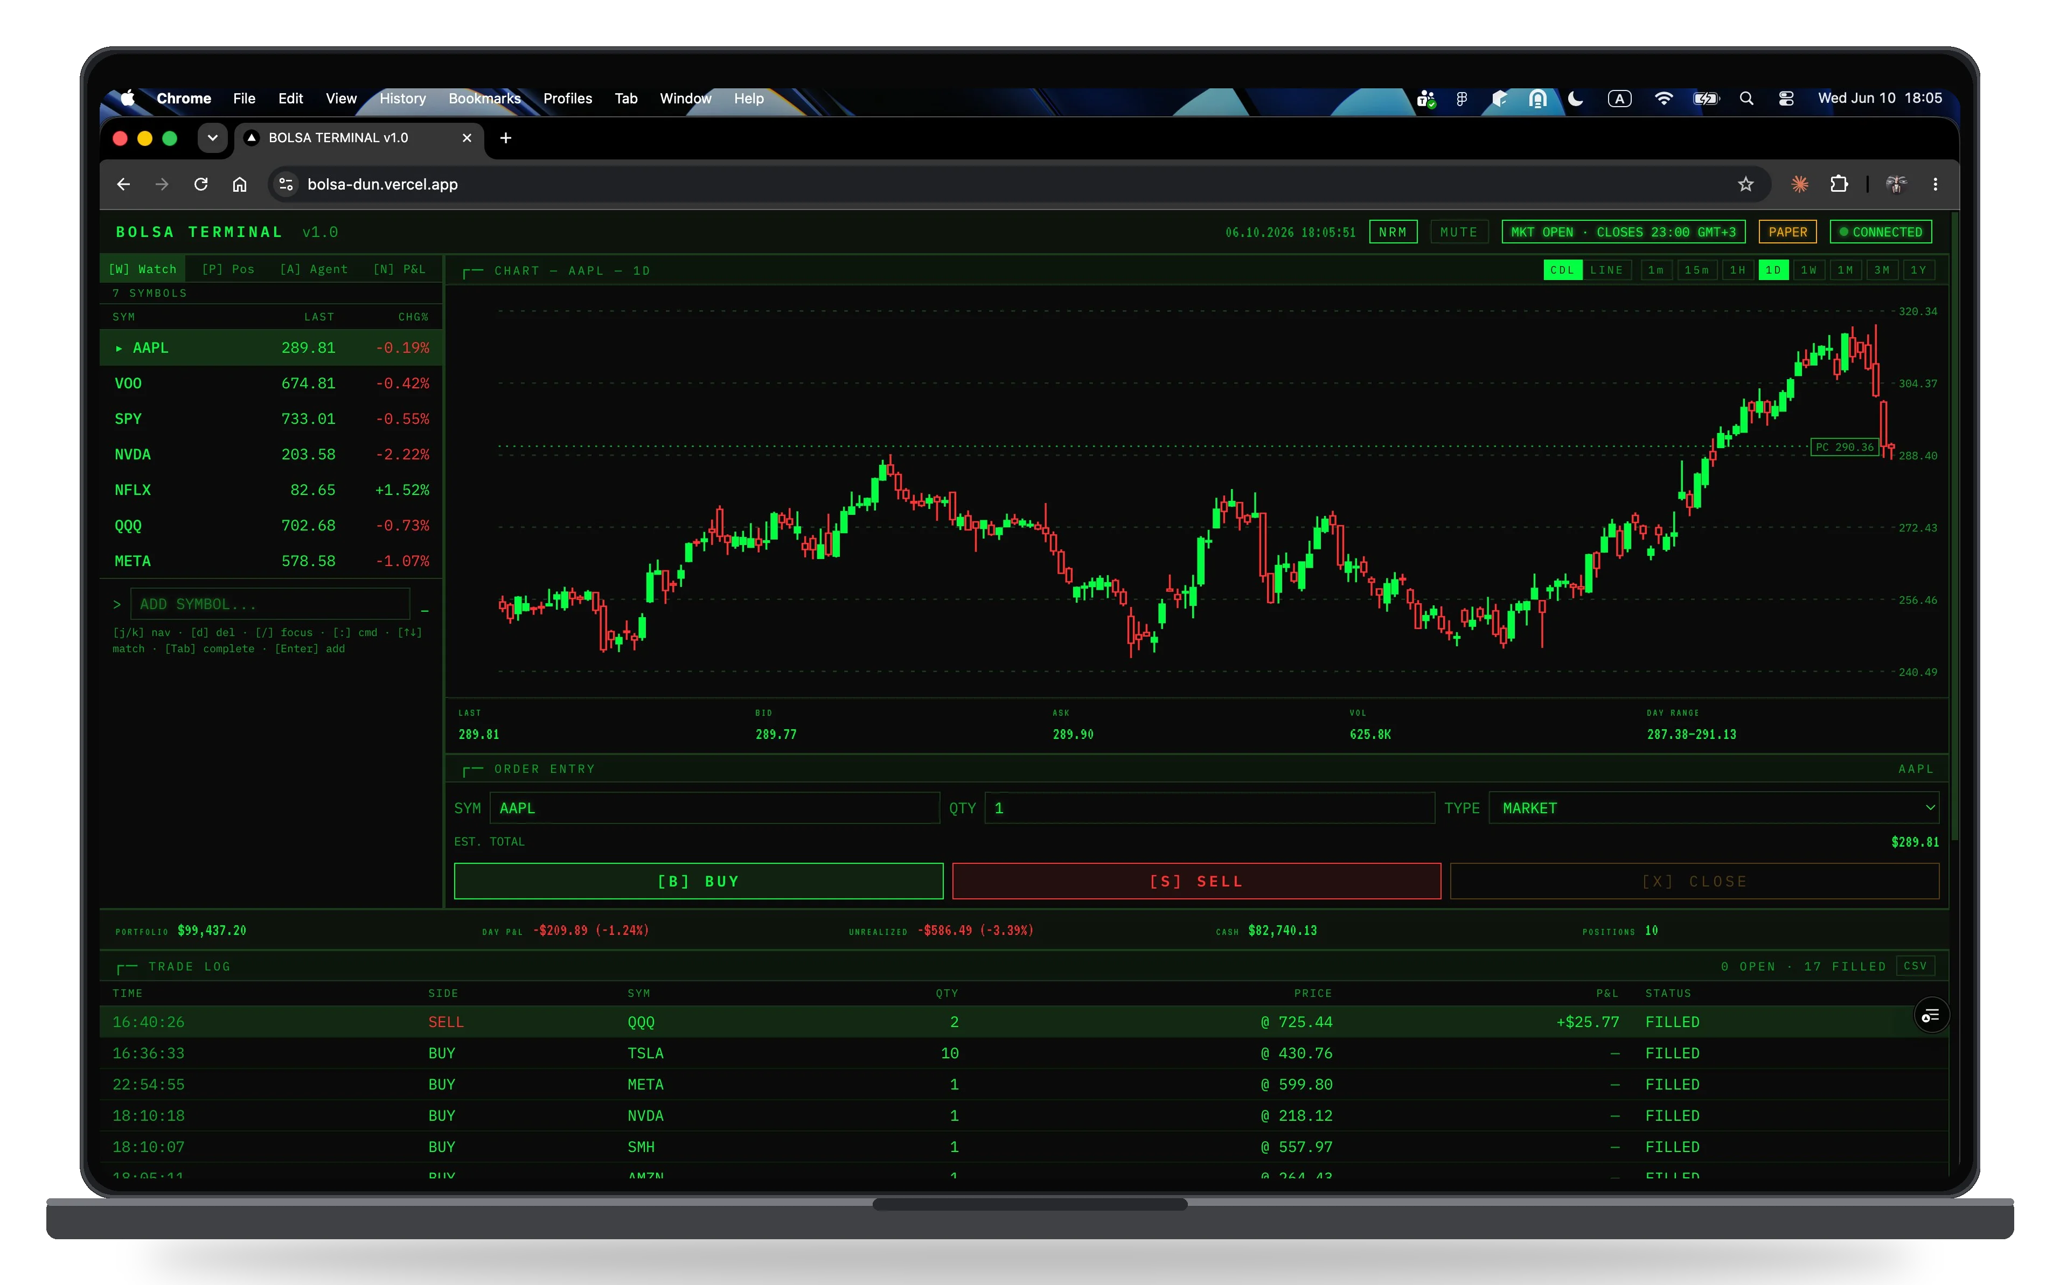
Task: Select the 1D chart interval
Action: click(1773, 270)
